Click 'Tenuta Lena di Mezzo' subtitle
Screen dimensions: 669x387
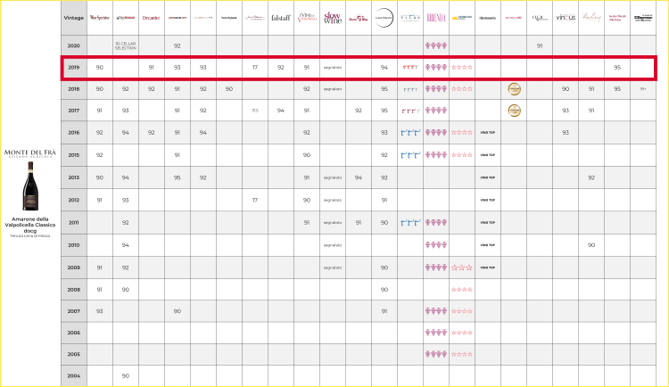coord(29,236)
